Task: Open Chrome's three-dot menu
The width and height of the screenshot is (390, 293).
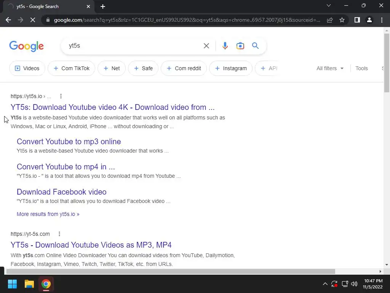Action: pos(382,20)
